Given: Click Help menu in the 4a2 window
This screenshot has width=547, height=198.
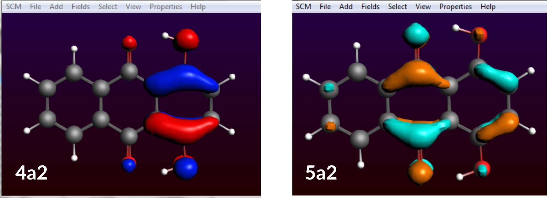Looking at the screenshot, I should pos(198,7).
